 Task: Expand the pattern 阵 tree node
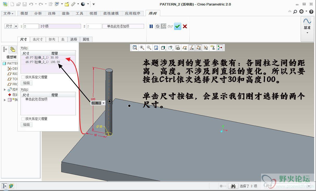pyautogui.click(x=5, y=100)
